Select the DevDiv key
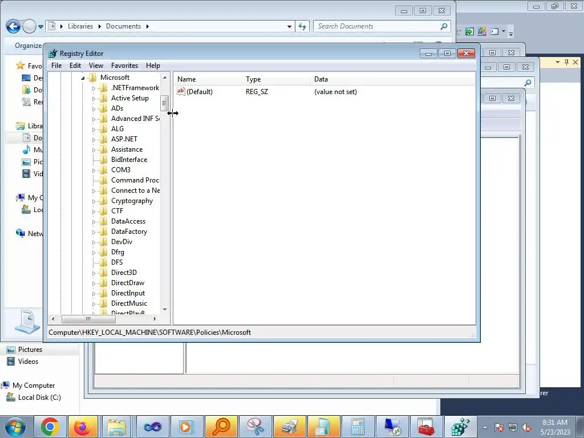 tap(122, 242)
